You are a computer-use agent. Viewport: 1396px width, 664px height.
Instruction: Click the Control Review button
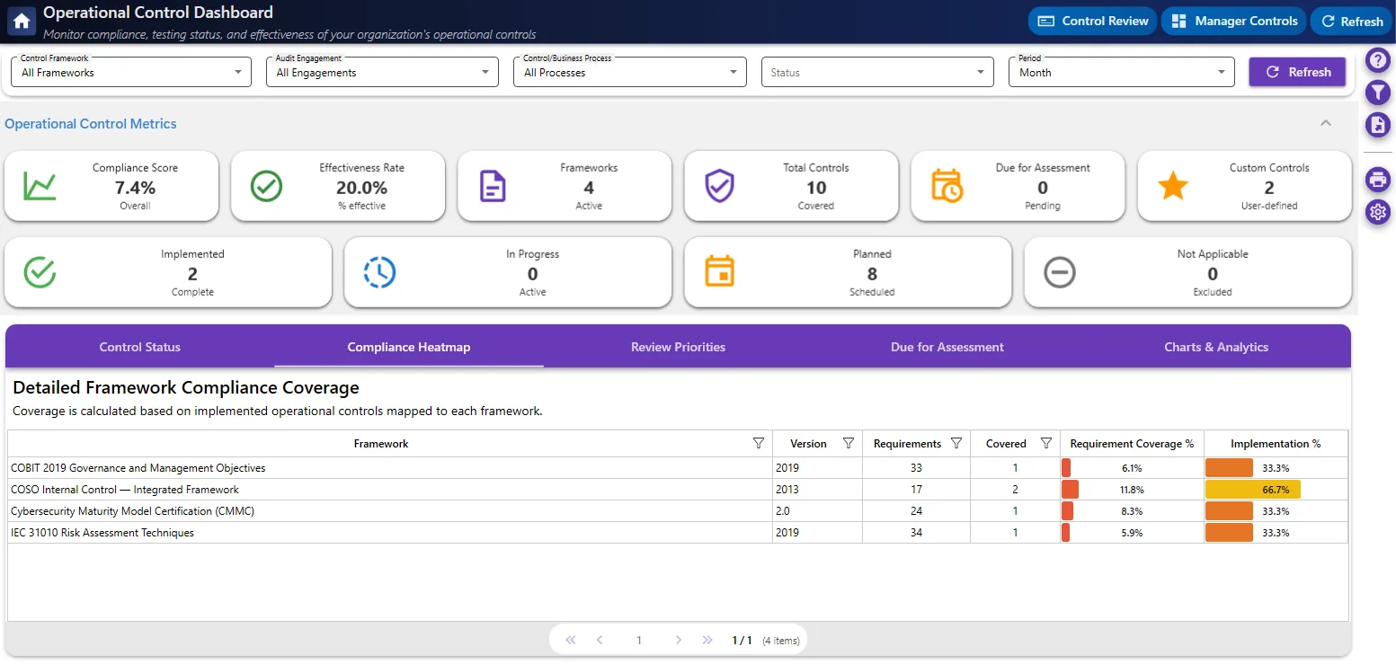pos(1093,21)
